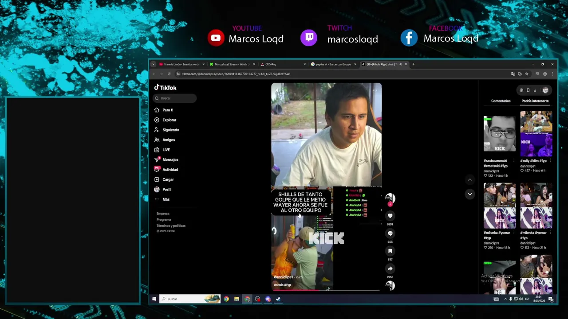Open the #milenka #yomar thumbnail with 210 likes
568x319 pixels.
pos(500,206)
